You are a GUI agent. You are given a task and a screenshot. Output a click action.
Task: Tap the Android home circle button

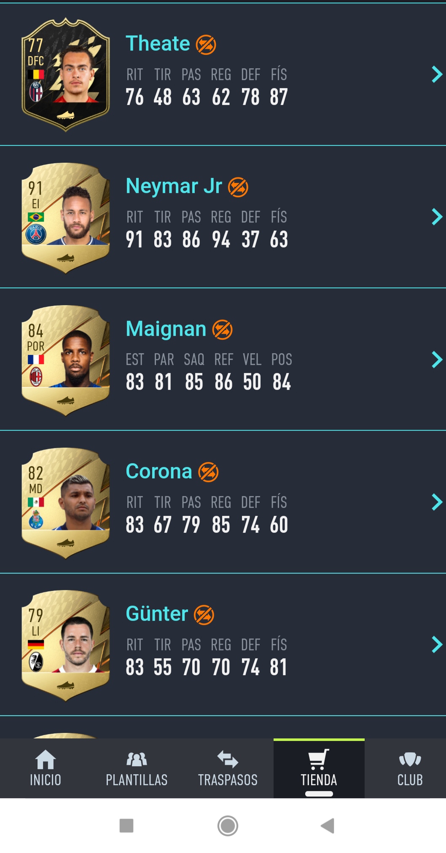click(x=228, y=826)
